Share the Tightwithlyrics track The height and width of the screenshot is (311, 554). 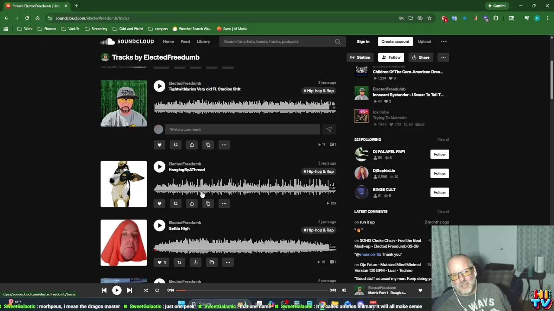coord(192,145)
